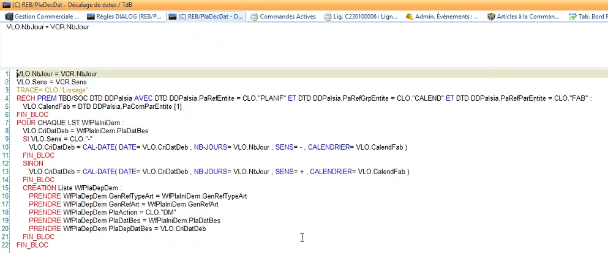This screenshot has height=253, width=608.
Task: Switch to the Règles DIALOG tab
Action: 124,16
